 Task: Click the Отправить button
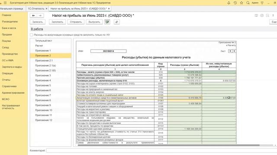point(76,22)
